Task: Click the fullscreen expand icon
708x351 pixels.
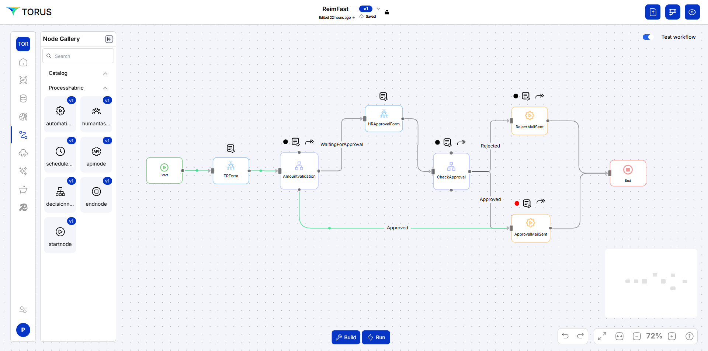Action: coord(602,336)
